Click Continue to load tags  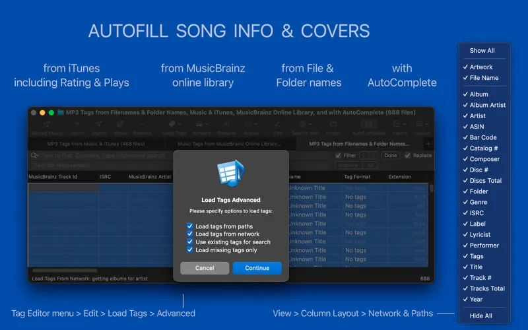click(x=257, y=268)
